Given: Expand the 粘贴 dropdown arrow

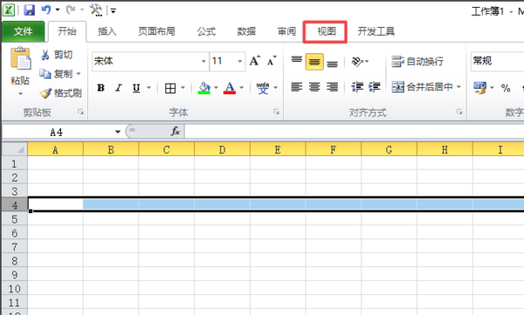Looking at the screenshot, I should click(20, 94).
